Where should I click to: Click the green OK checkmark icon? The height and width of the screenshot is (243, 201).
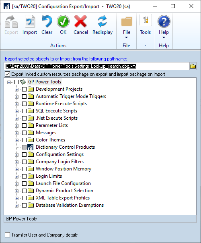[x=63, y=21]
